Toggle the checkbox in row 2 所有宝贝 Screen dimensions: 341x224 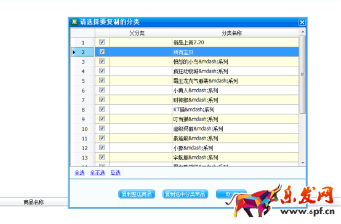[x=102, y=52]
